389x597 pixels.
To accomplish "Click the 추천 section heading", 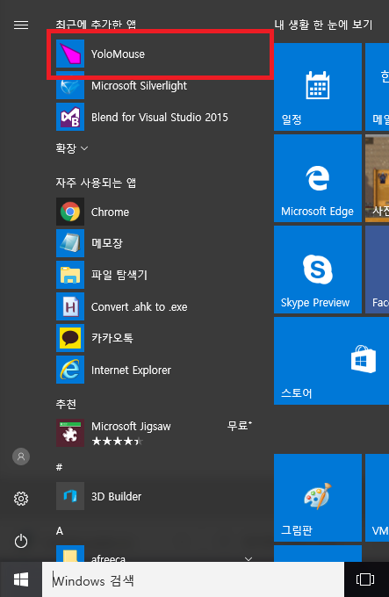I will [66, 404].
